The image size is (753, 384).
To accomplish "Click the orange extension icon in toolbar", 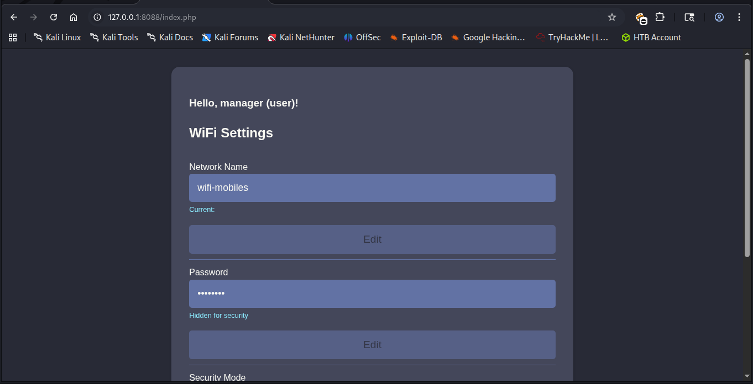I will [640, 18].
